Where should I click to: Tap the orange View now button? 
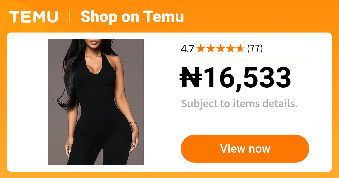click(x=245, y=148)
